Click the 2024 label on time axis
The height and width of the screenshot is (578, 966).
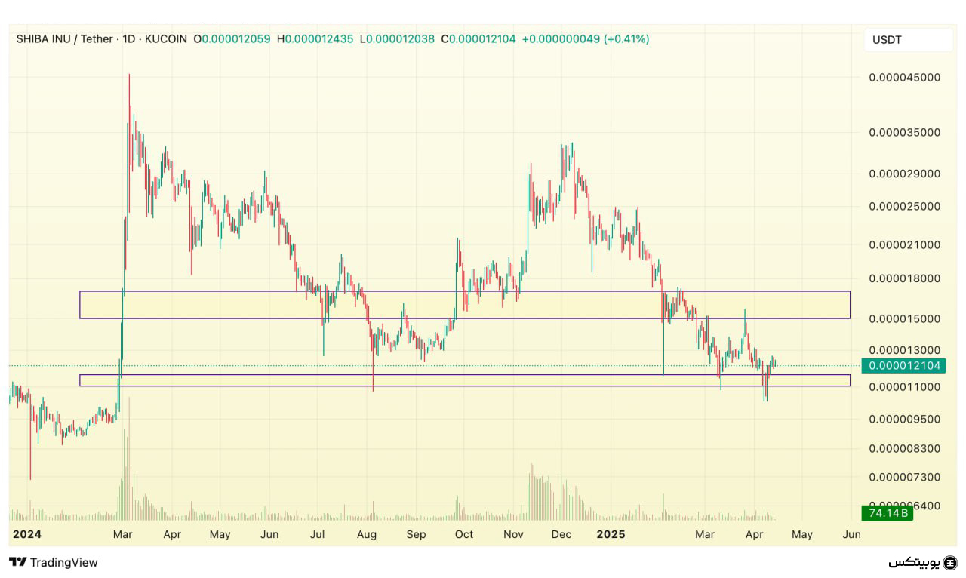(x=26, y=534)
